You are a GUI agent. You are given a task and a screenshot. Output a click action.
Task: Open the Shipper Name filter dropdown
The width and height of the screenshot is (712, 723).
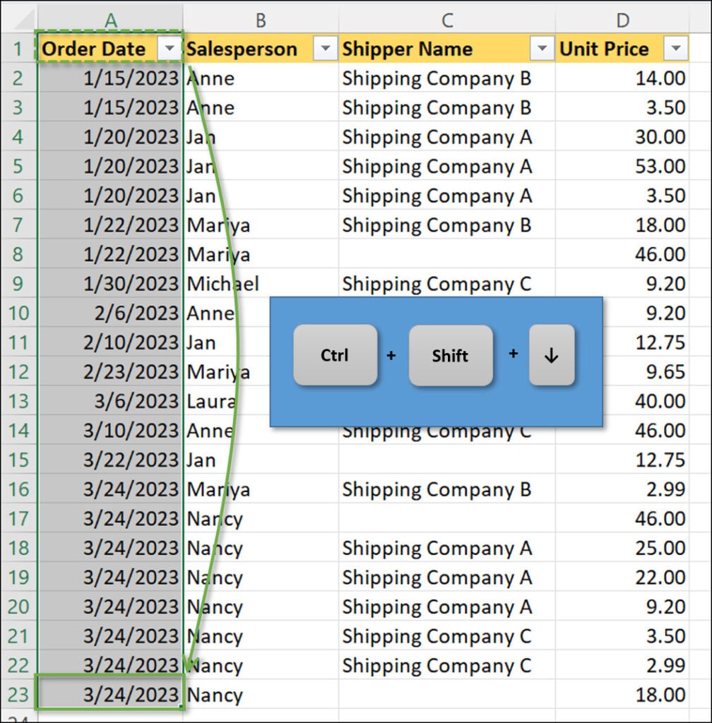(542, 49)
